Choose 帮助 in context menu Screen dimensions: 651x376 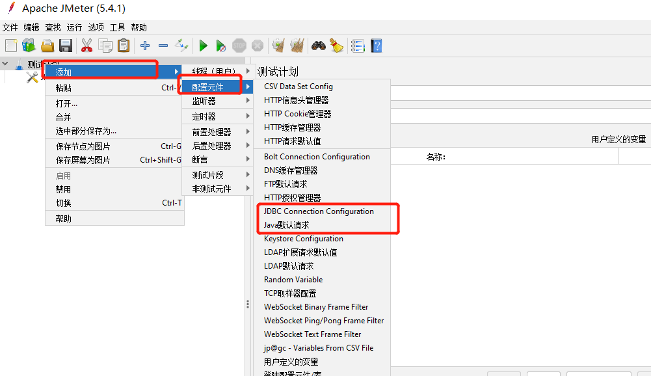coord(114,219)
